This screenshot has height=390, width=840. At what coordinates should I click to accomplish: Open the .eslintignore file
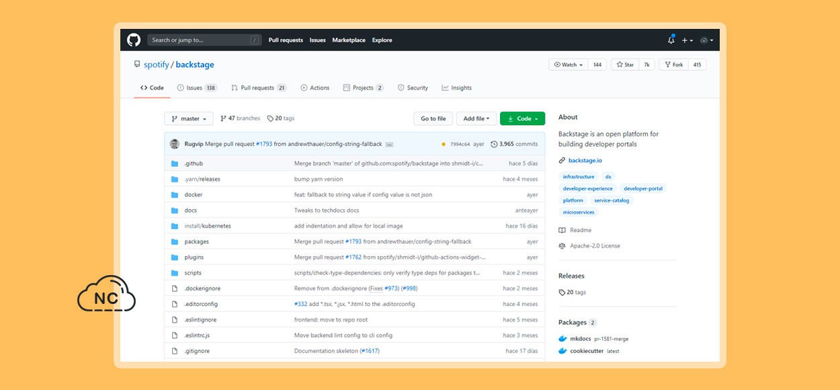pos(200,319)
